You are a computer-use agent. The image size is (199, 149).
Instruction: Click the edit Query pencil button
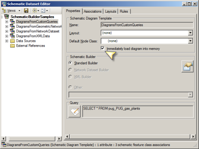pos(75,112)
